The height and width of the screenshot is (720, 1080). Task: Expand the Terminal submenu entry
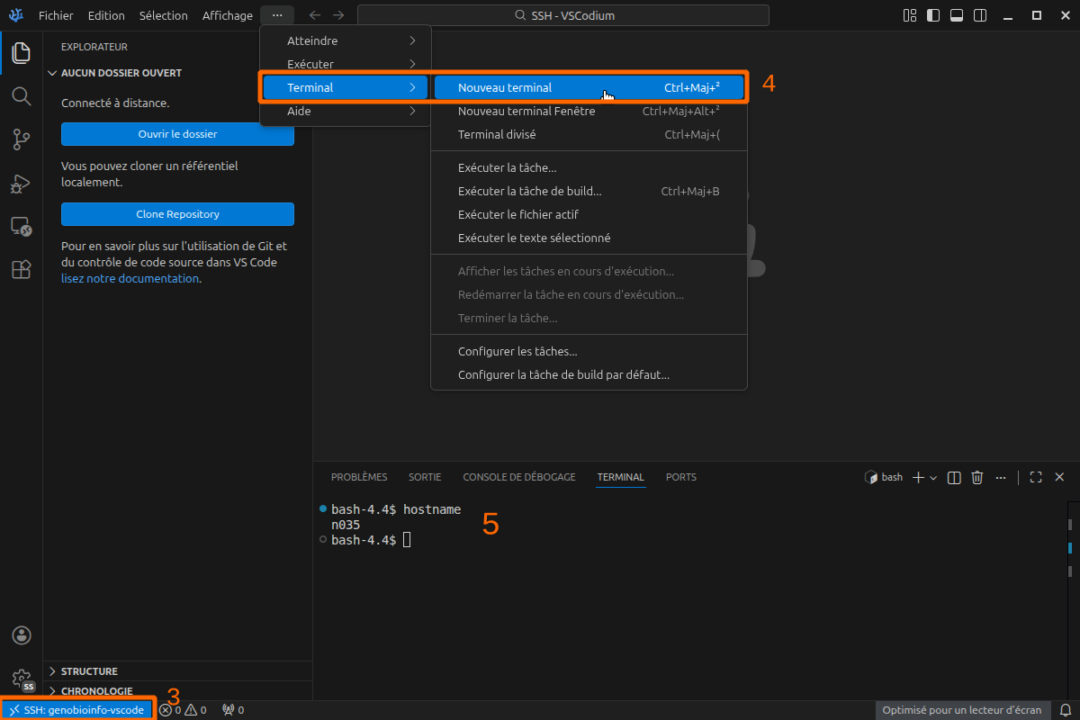[x=346, y=87]
